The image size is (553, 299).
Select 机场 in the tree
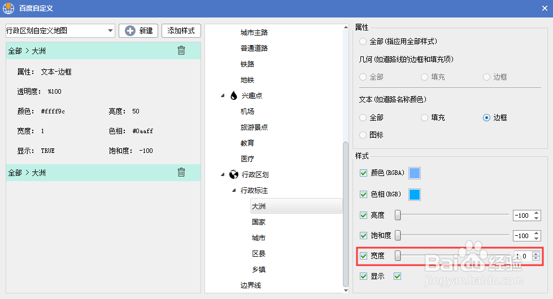[247, 111]
